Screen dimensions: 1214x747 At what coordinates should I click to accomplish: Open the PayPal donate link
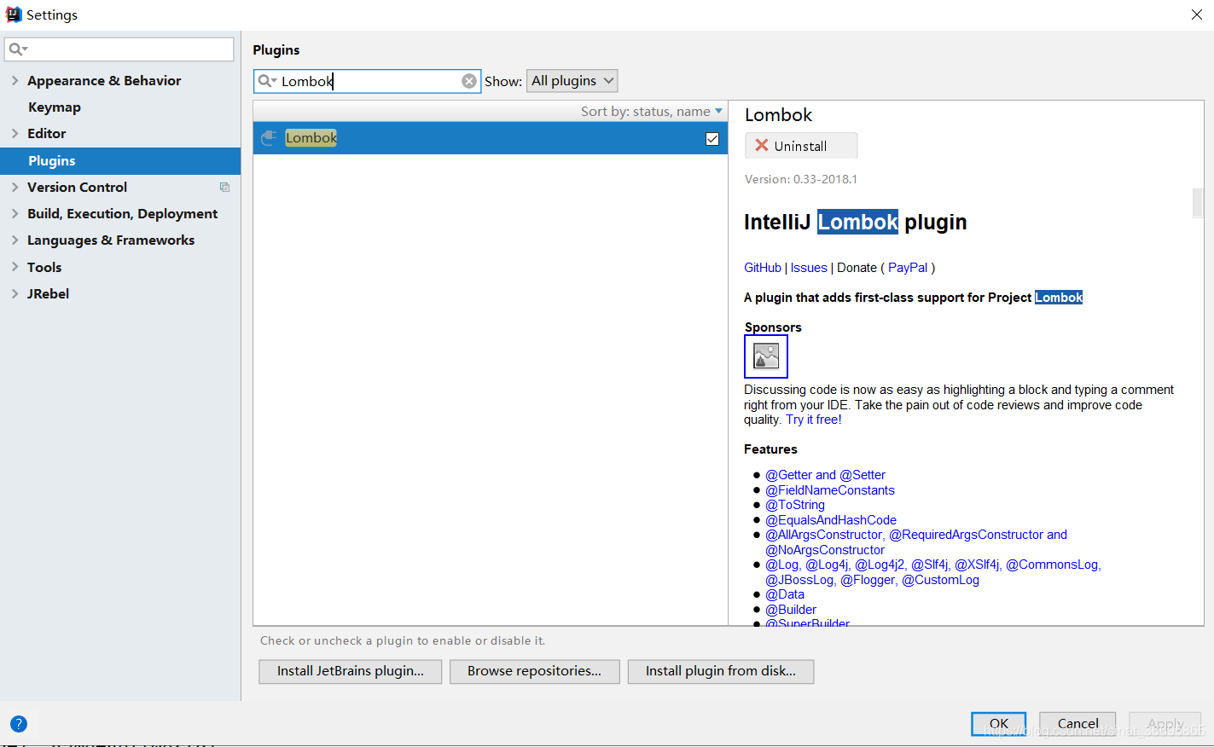(908, 268)
